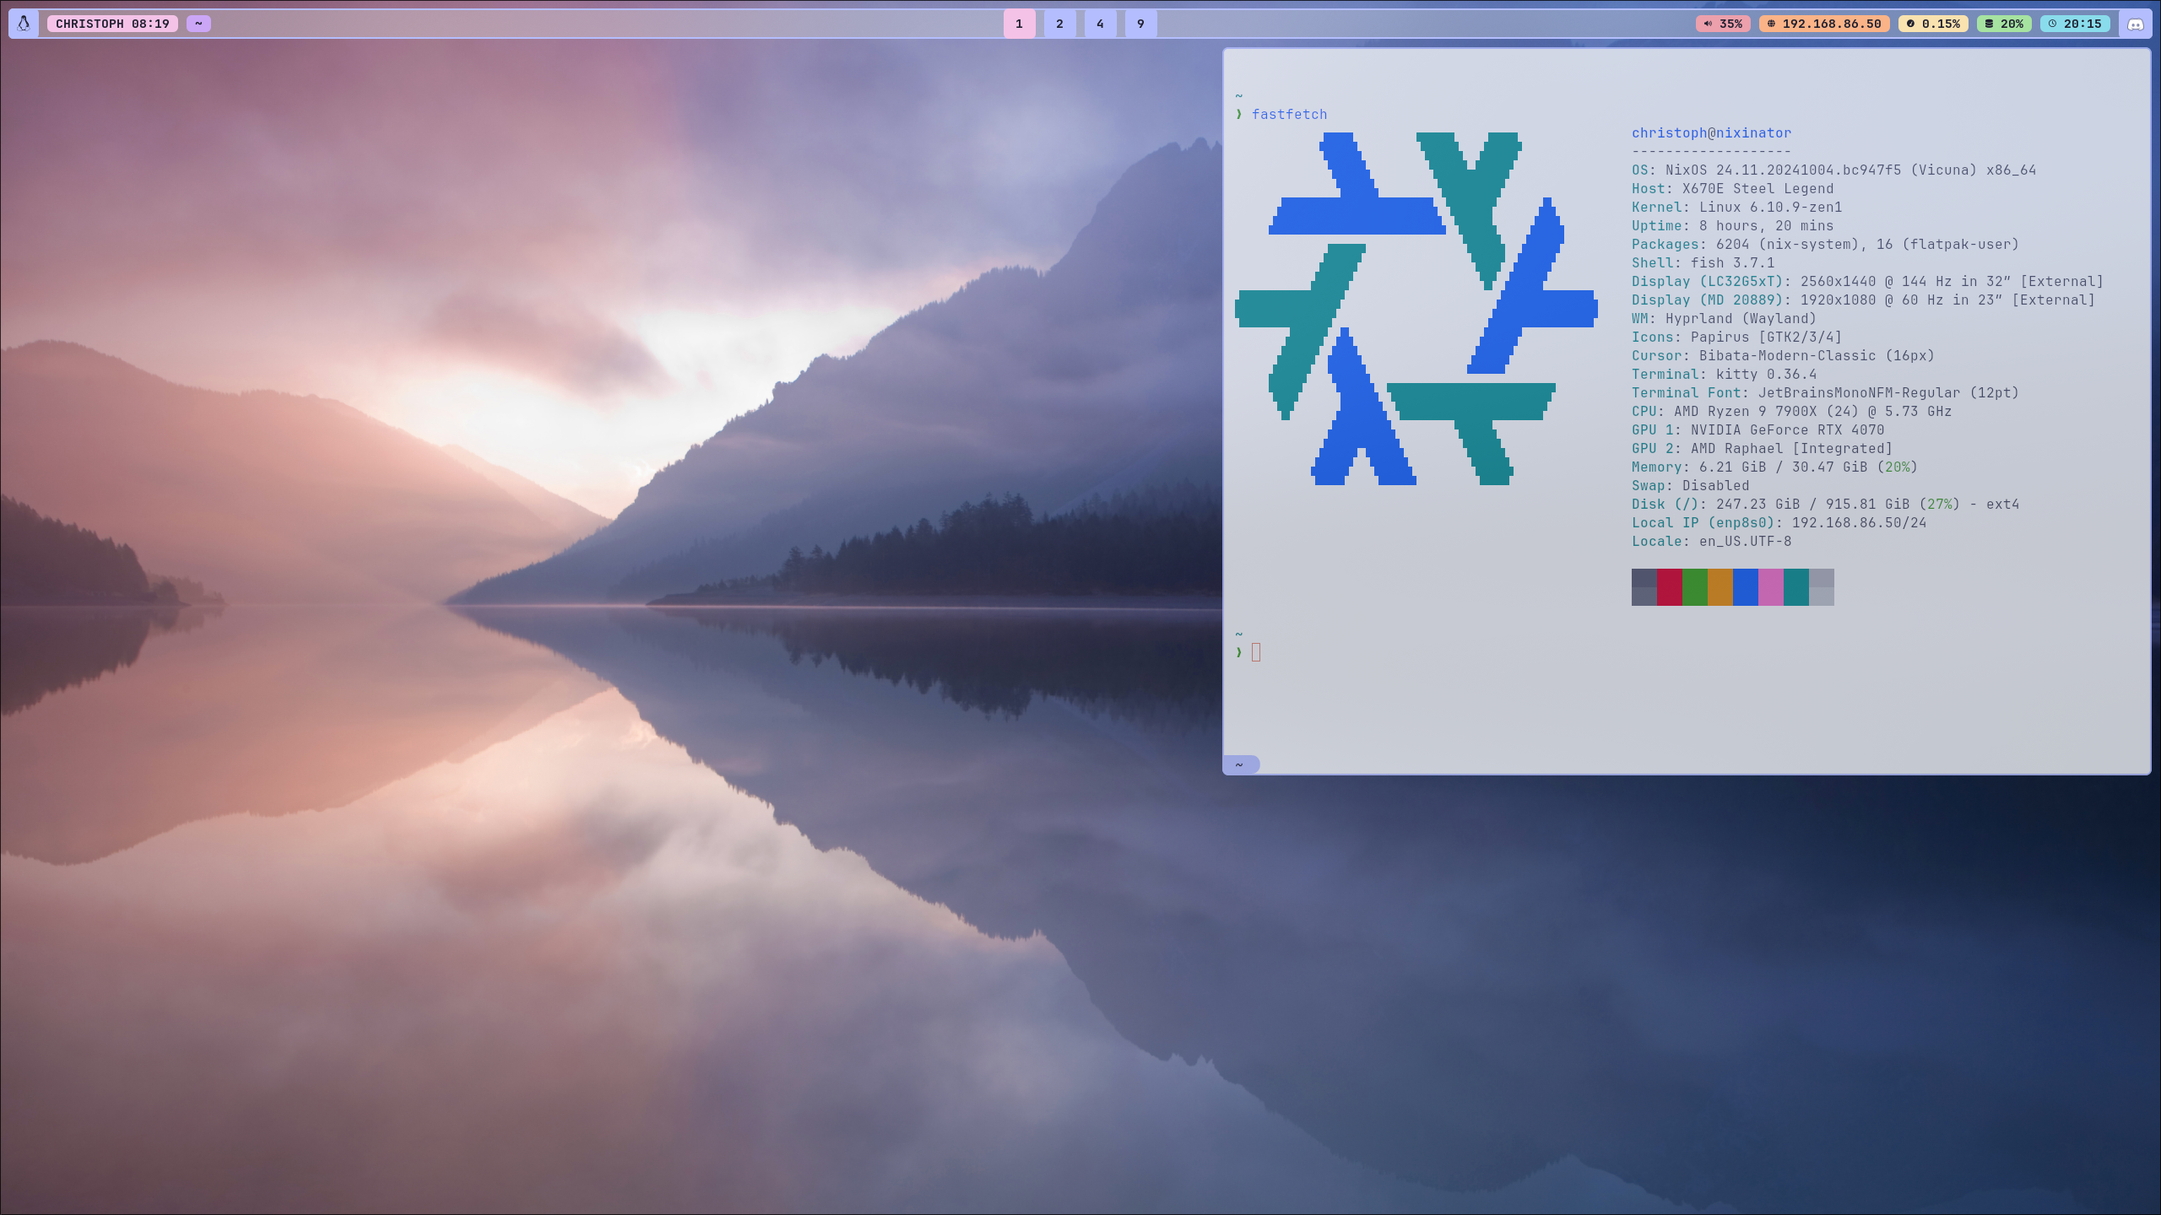The height and width of the screenshot is (1215, 2161).
Task: Select the kitty tab labeled tilde
Action: pyautogui.click(x=1240, y=764)
